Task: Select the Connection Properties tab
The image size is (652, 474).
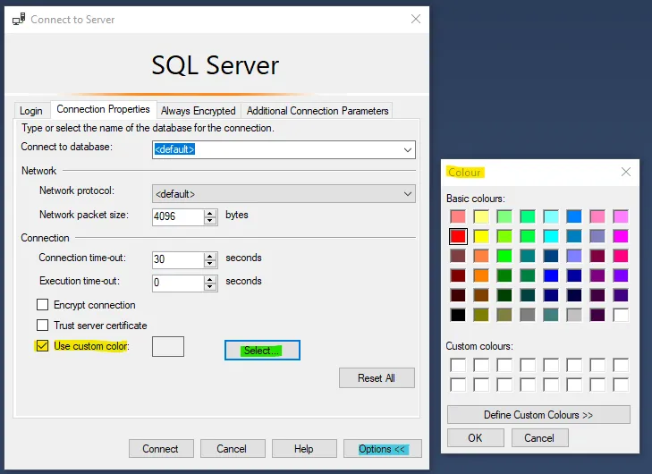Action: [x=103, y=109]
